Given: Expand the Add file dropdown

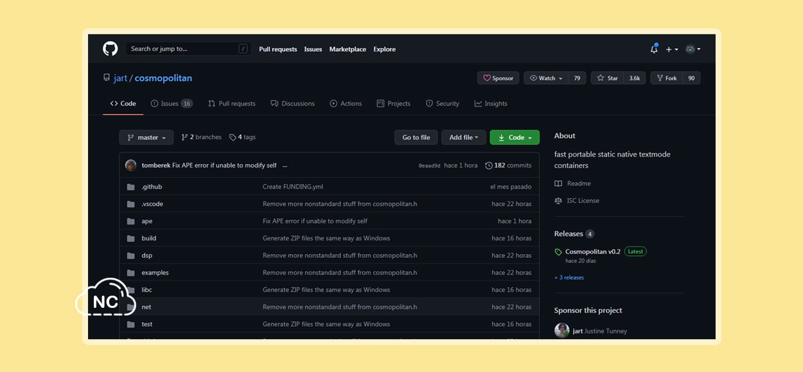Looking at the screenshot, I should (x=464, y=137).
